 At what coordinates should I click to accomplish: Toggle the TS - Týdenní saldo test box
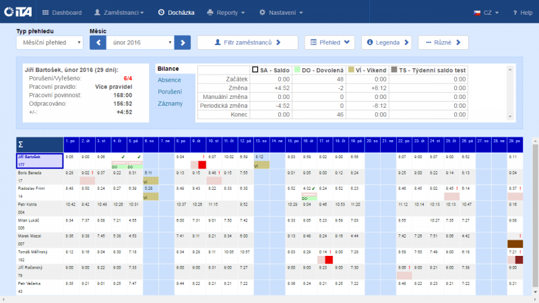(393, 69)
